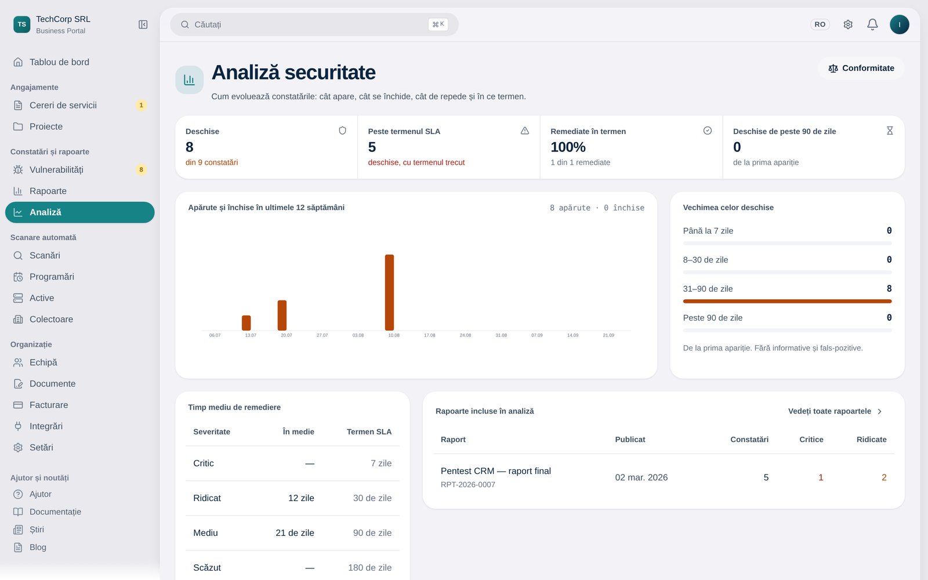Open Proiecte section
The height and width of the screenshot is (580, 928).
(x=80, y=126)
